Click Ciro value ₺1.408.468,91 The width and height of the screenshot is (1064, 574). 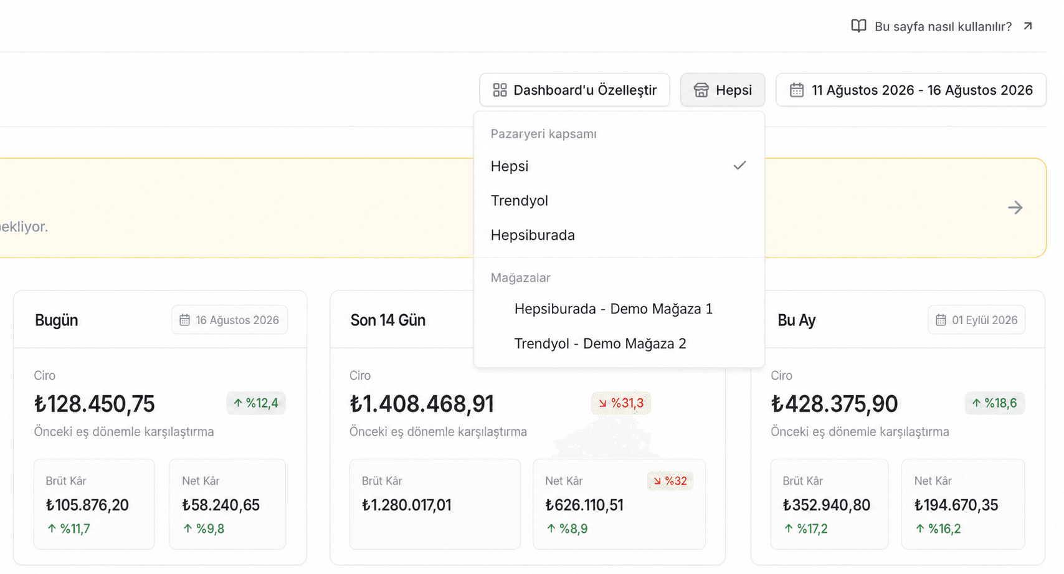coord(422,404)
